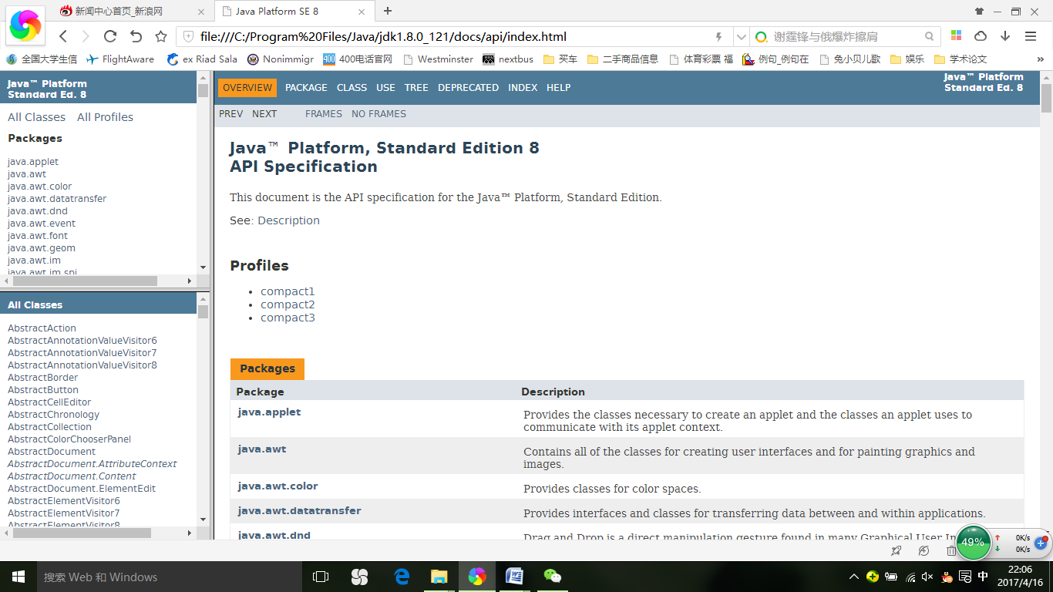Open TREE in the navigation bar
1053x592 pixels.
click(x=416, y=88)
